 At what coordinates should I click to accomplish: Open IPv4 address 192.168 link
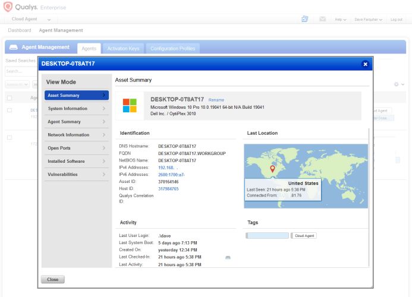168,168
